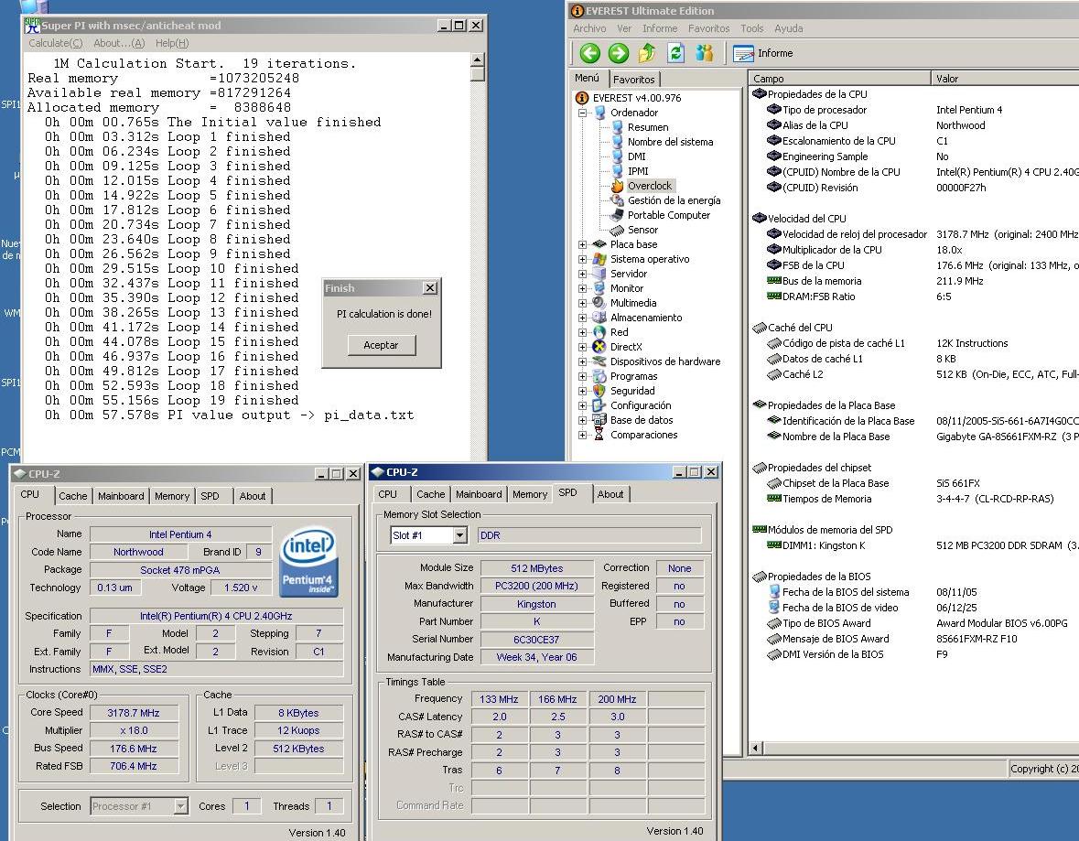This screenshot has height=841, width=1079.
Task: Switch to SPD tab in left CPU-Z window
Action: 210,495
